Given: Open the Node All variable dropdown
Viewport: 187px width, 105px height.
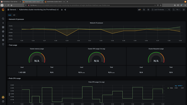Looking at the screenshot, I should 15,15.
